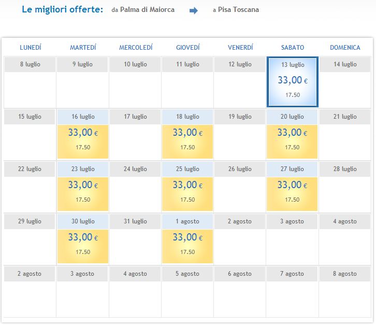Select the selected 13 luglio 33,00 € fare
The width and height of the screenshot is (376, 325).
(x=293, y=82)
